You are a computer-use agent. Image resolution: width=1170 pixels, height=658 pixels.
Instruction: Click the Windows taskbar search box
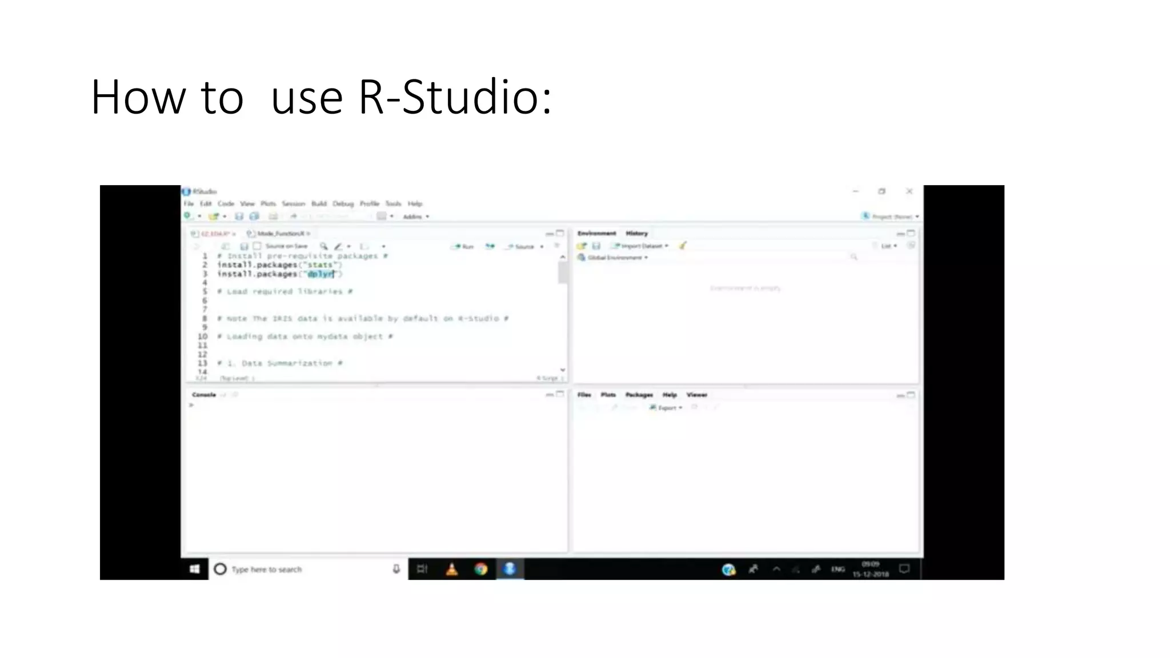(307, 569)
